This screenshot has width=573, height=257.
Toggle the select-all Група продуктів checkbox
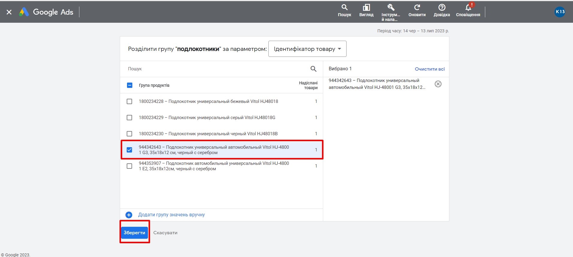[x=129, y=85]
